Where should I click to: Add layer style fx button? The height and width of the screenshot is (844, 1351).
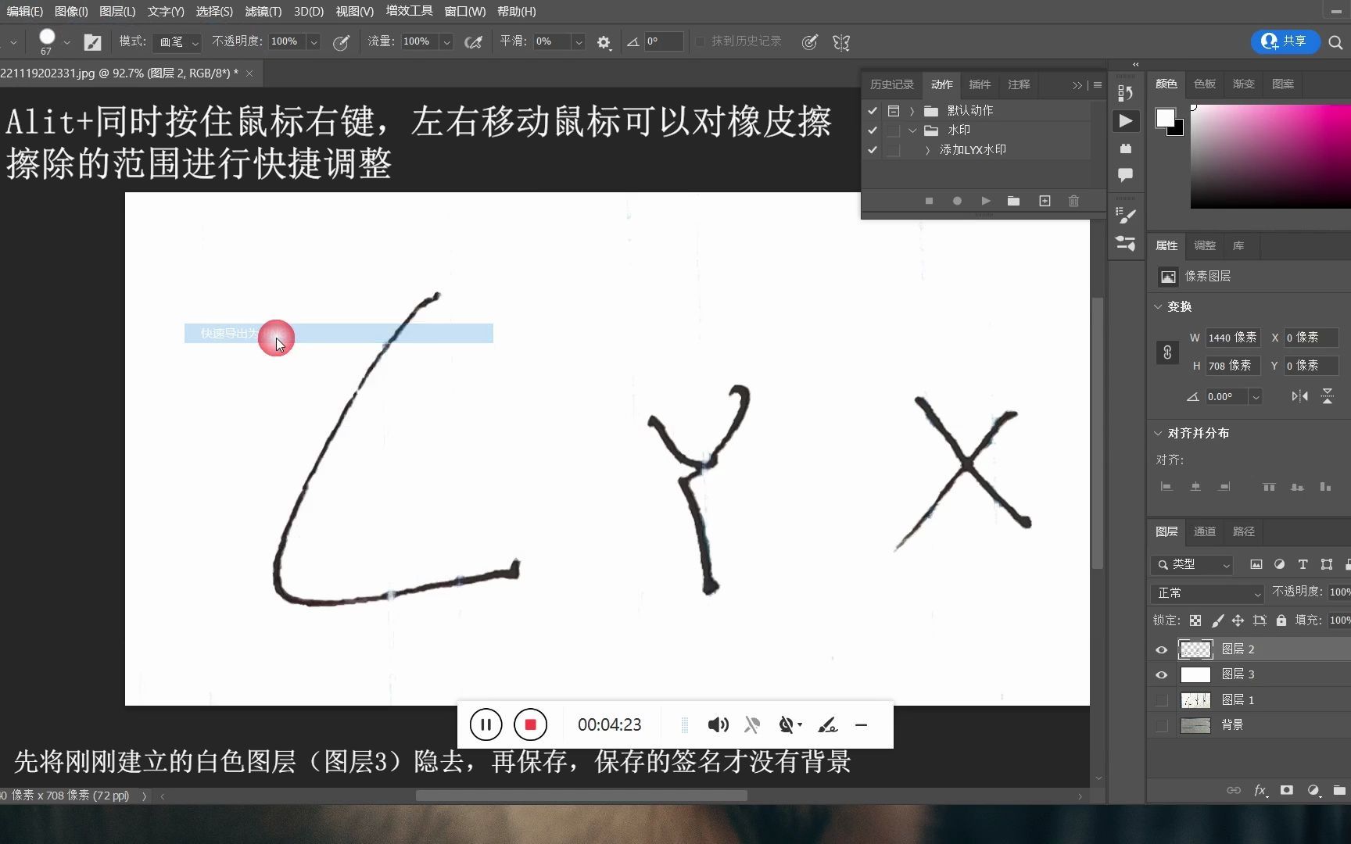(x=1260, y=790)
